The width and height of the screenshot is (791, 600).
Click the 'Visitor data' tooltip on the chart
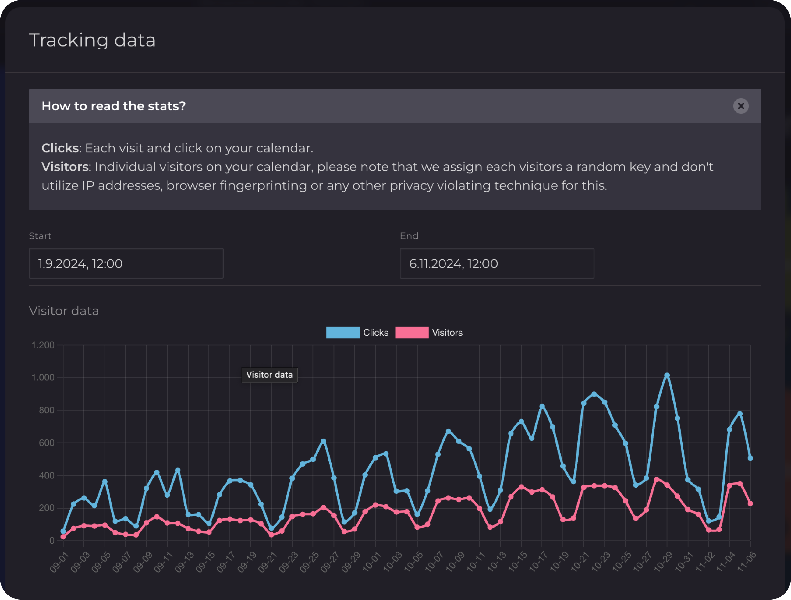click(x=270, y=375)
